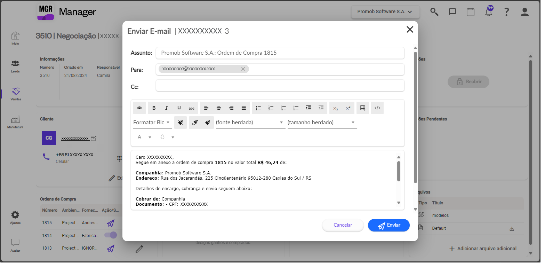Screen dimensions: 545x267
Task: Open the user profile icon
Action: [x=525, y=12]
